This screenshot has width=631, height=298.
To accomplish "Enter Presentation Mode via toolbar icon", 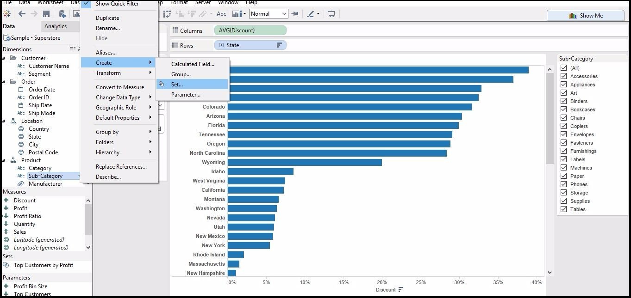I will 332,14.
